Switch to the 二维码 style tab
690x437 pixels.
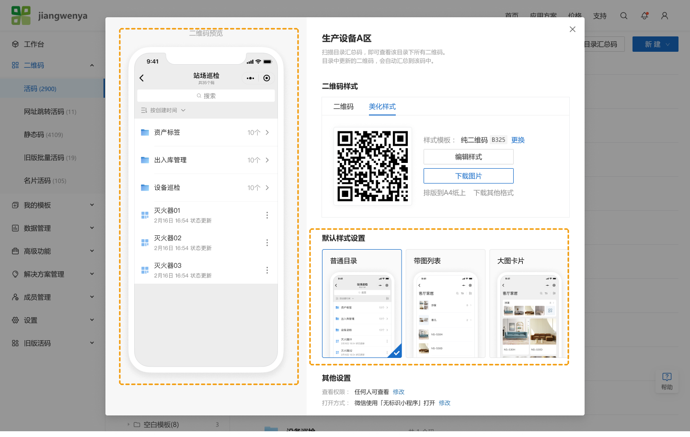344,106
